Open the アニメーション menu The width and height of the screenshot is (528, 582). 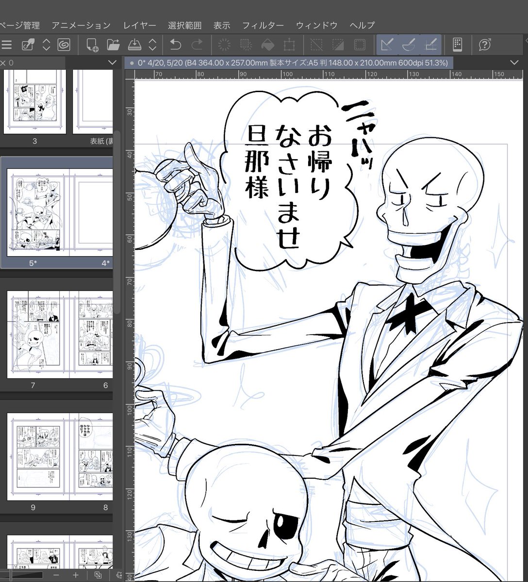click(x=82, y=26)
